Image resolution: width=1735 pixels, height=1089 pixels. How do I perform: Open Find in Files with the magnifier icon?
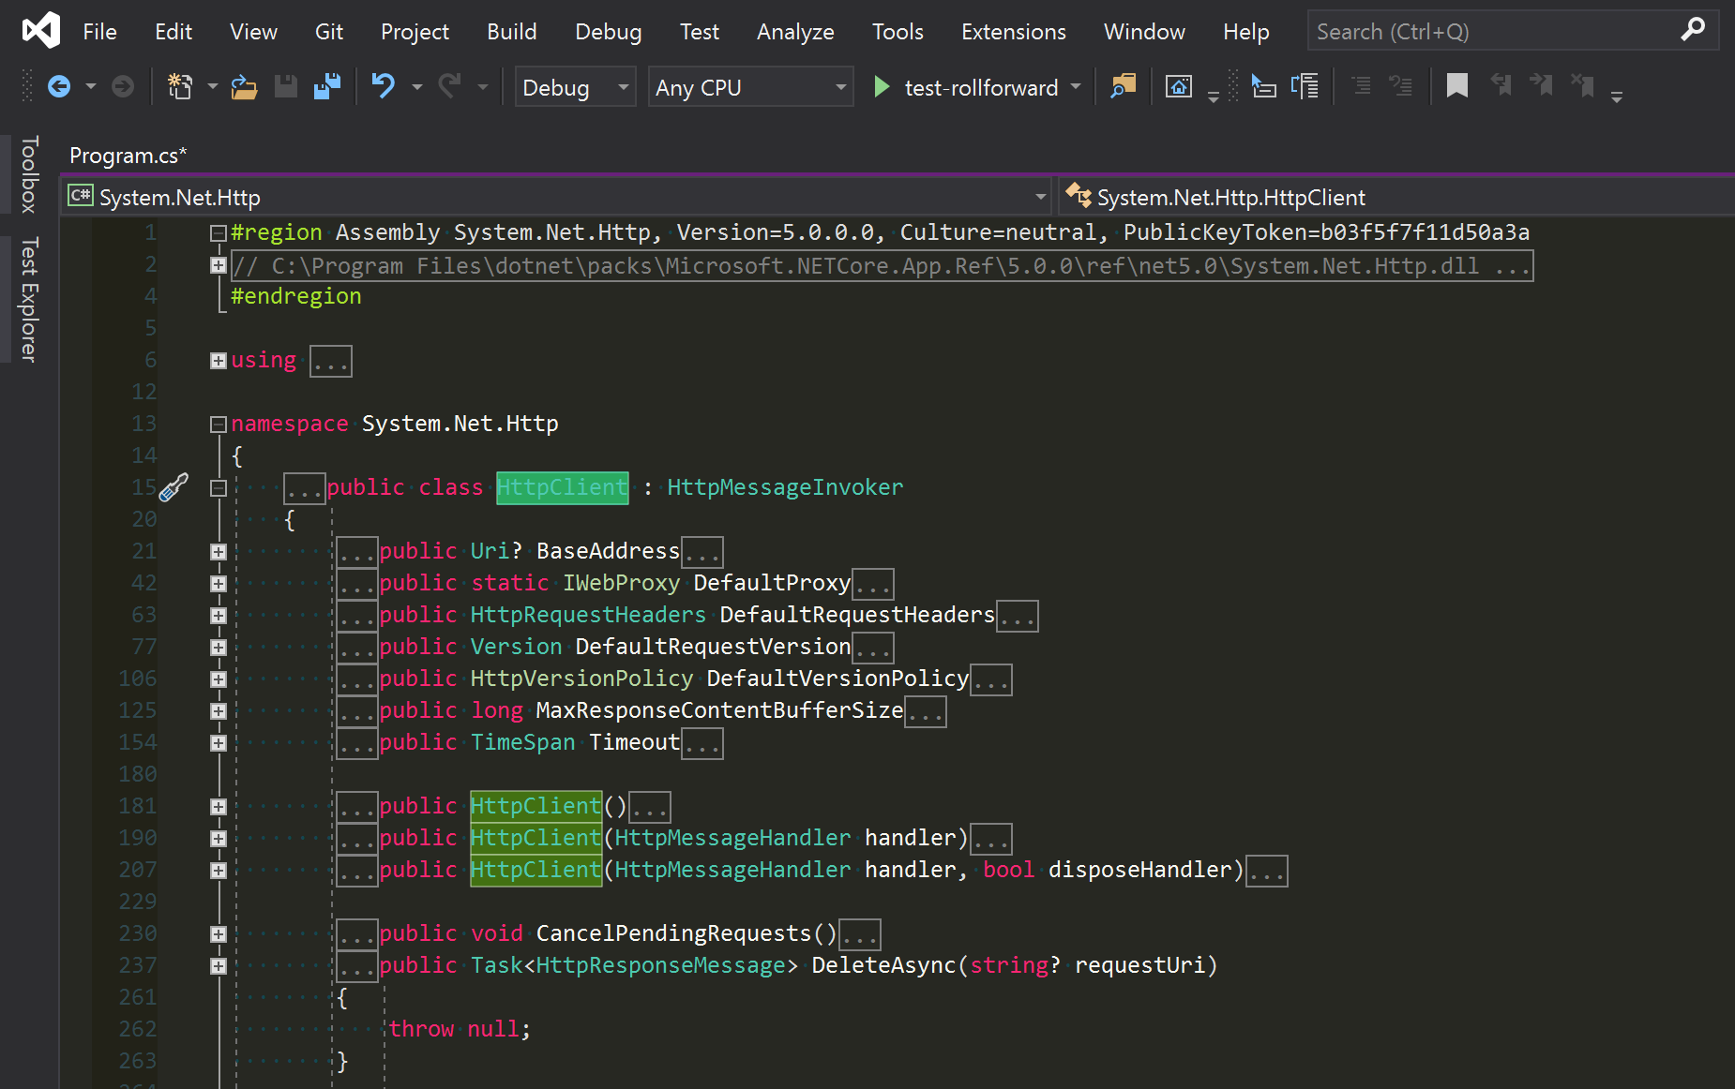(x=1124, y=85)
